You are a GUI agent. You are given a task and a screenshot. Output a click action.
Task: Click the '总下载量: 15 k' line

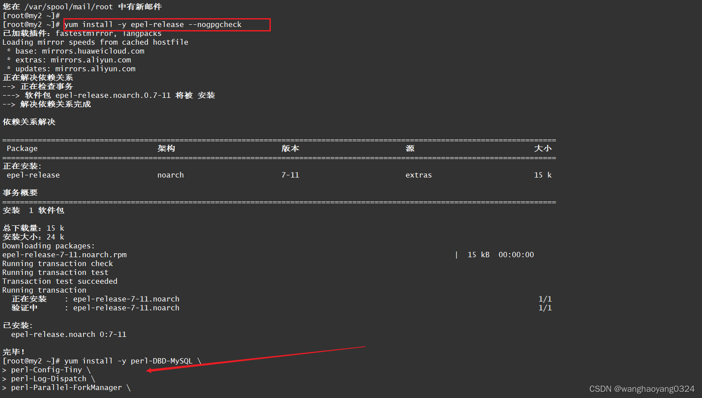[x=34, y=228]
